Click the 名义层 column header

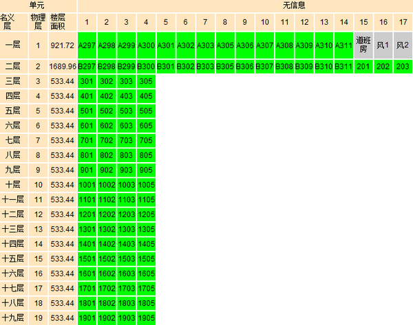click(14, 22)
